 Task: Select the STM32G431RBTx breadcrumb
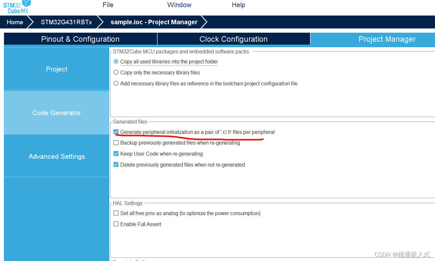click(66, 22)
